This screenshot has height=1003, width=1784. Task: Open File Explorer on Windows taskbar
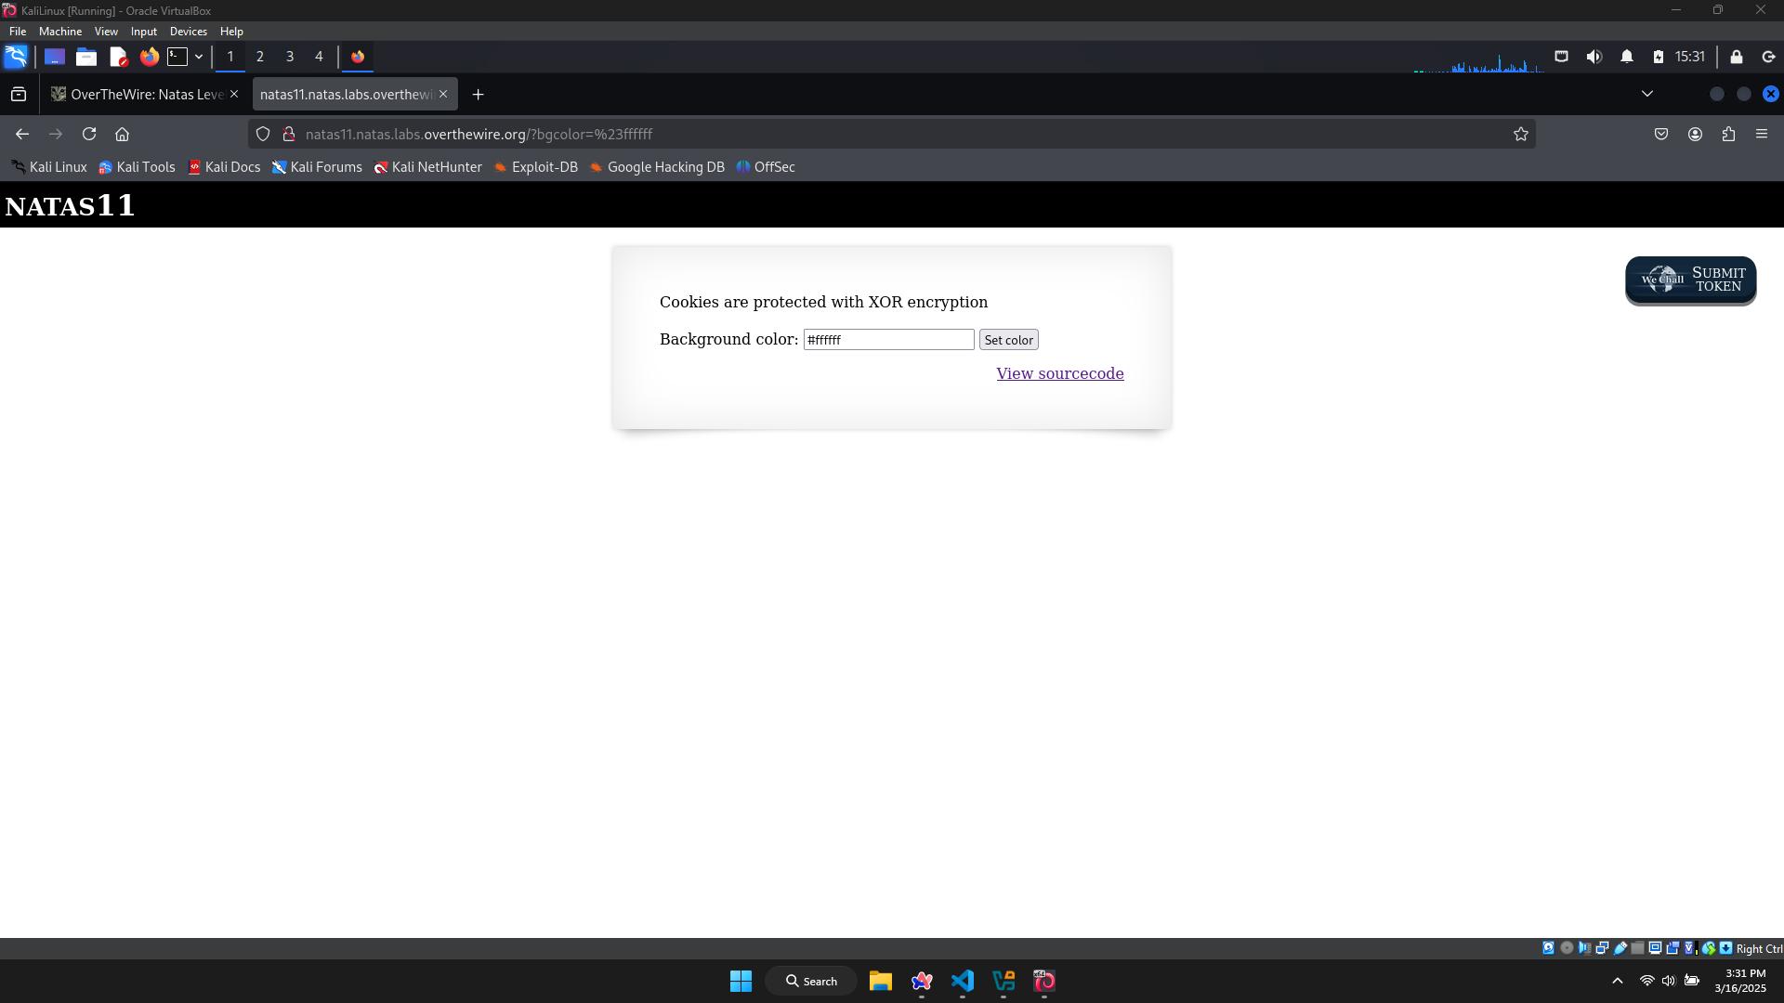click(x=881, y=981)
